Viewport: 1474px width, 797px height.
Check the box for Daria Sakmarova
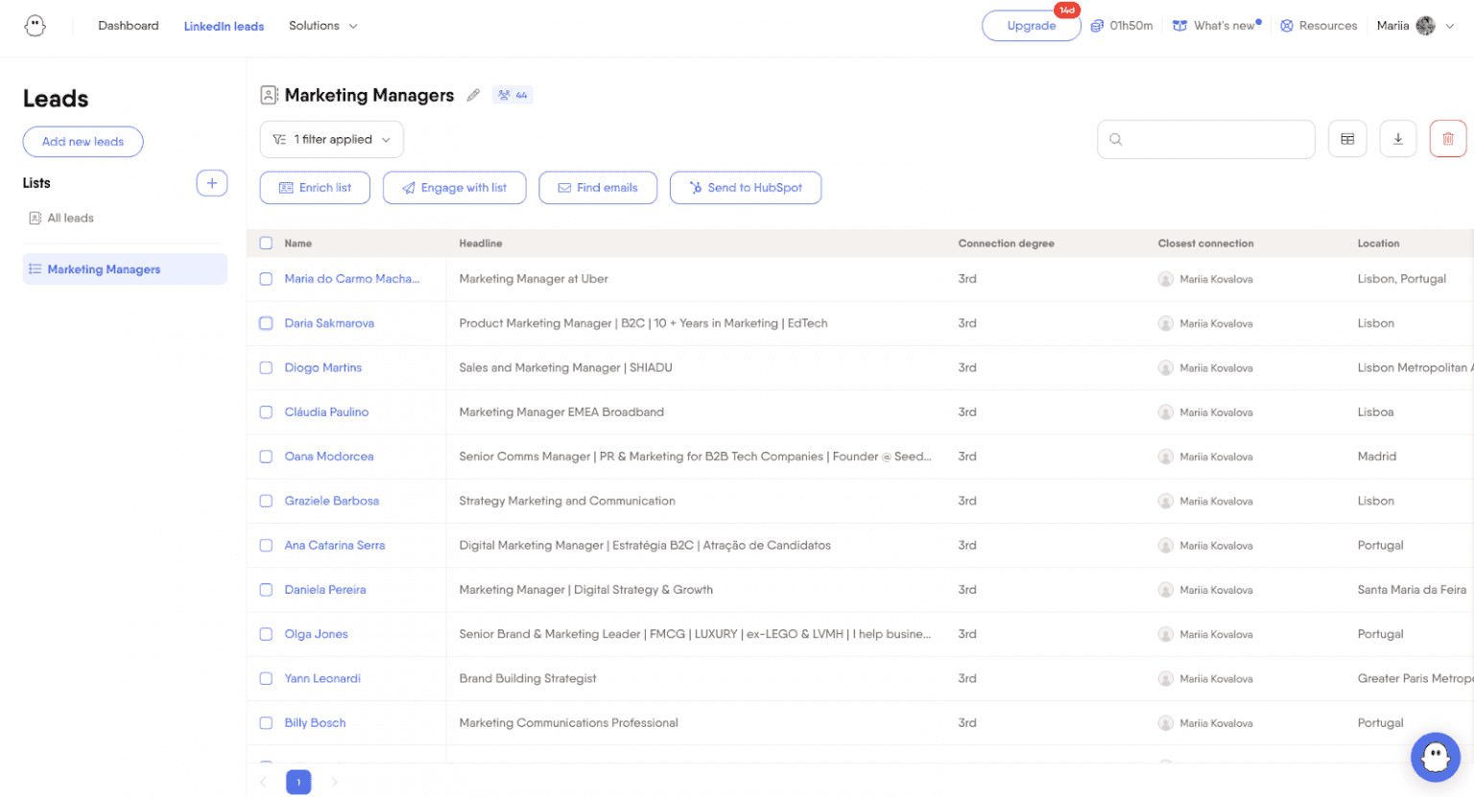click(266, 323)
